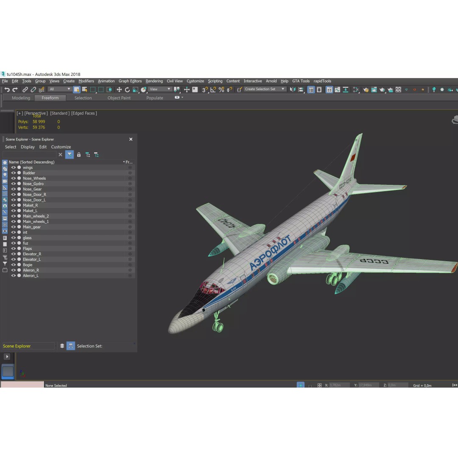Viewport: 458px width, 458px height.
Task: Toggle visibility of Nose_Gear object
Action: click(14, 189)
